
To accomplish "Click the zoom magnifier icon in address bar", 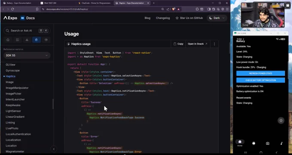I will (163, 9).
